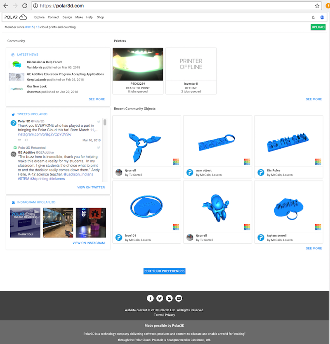330x344 pixels.
Task: Click SEE MORE under Printers
Action: pos(314,99)
